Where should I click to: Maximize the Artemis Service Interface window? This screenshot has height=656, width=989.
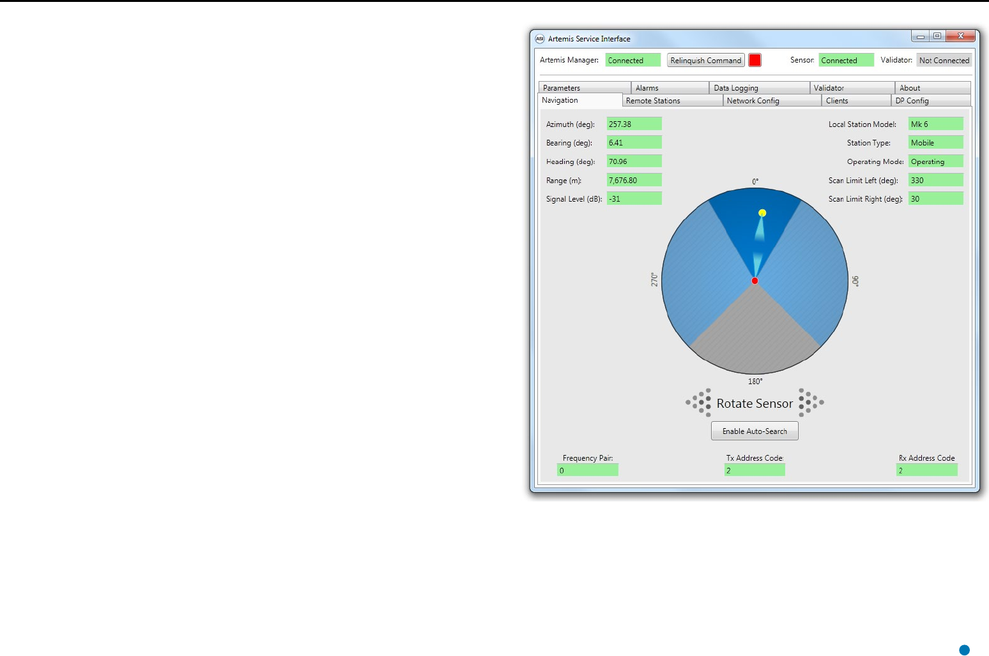tap(937, 36)
